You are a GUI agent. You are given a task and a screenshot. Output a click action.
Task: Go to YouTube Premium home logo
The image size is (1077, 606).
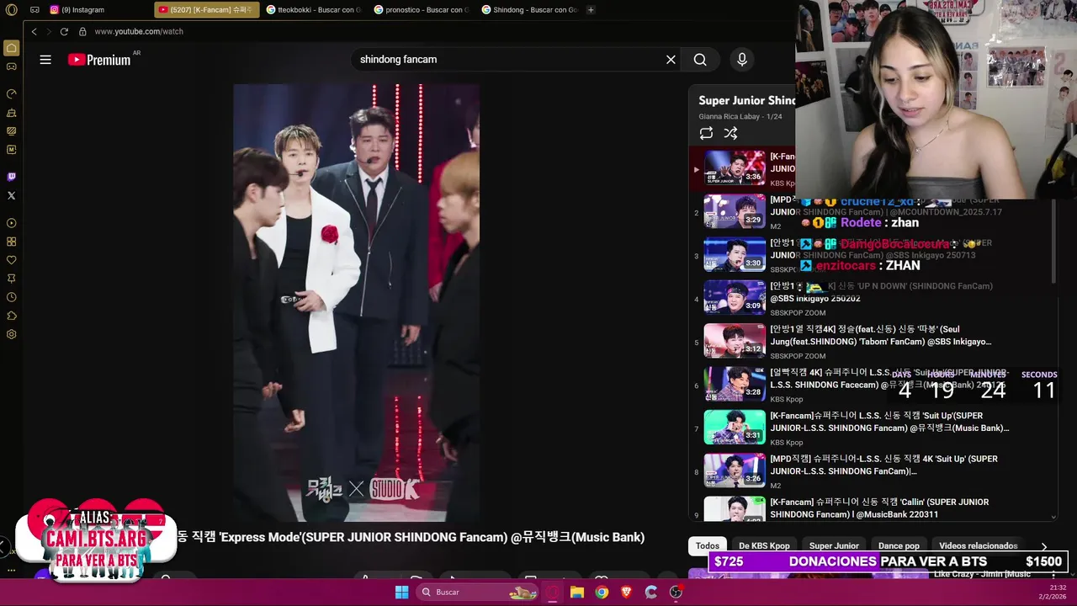[99, 60]
